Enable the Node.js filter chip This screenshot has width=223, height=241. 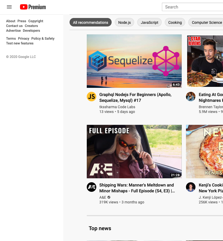(x=124, y=22)
